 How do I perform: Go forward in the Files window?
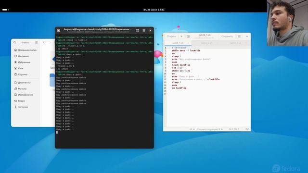click(x=50, y=42)
